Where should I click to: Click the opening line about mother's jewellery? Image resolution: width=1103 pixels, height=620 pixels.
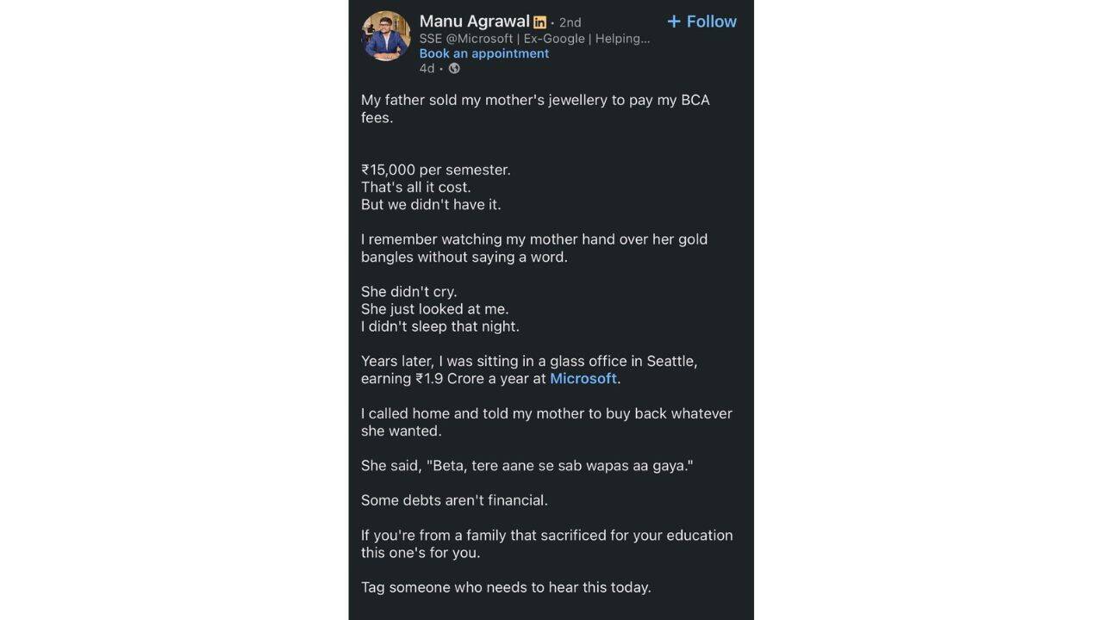point(535,108)
